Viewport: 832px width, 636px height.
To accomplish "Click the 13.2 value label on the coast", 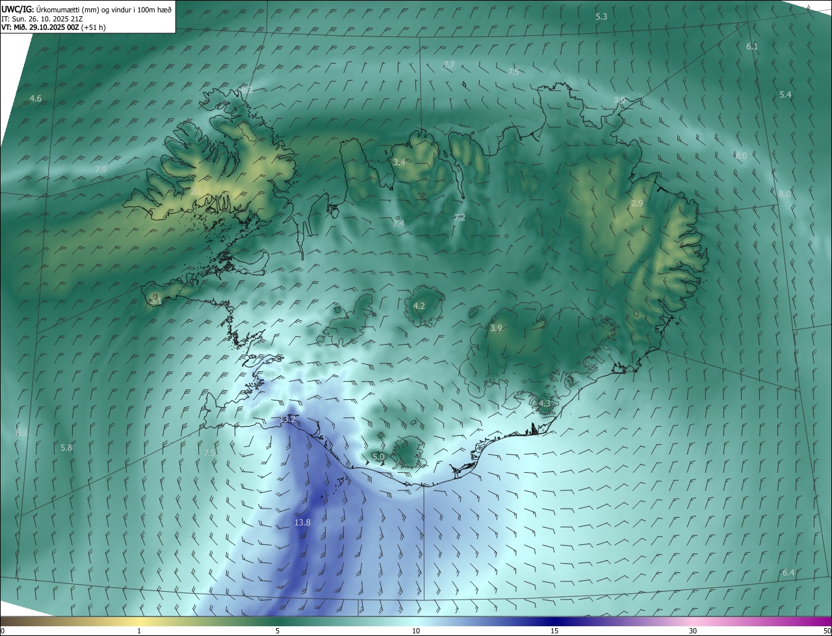I will (287, 420).
